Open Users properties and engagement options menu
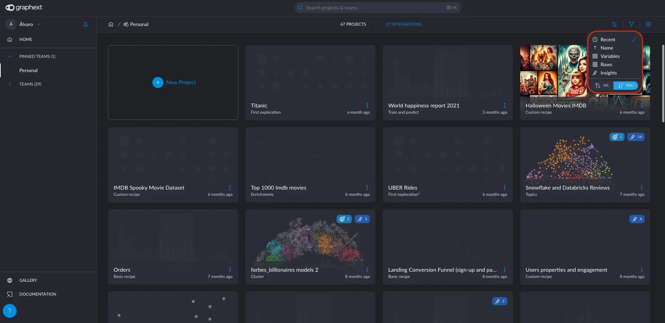Screen dimensions: 665x323 click(x=642, y=270)
